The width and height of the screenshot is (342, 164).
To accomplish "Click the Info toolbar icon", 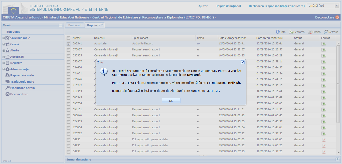I will coord(278,32).
